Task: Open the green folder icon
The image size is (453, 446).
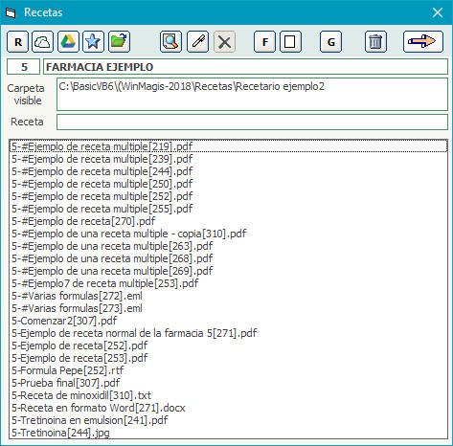Action: (119, 42)
